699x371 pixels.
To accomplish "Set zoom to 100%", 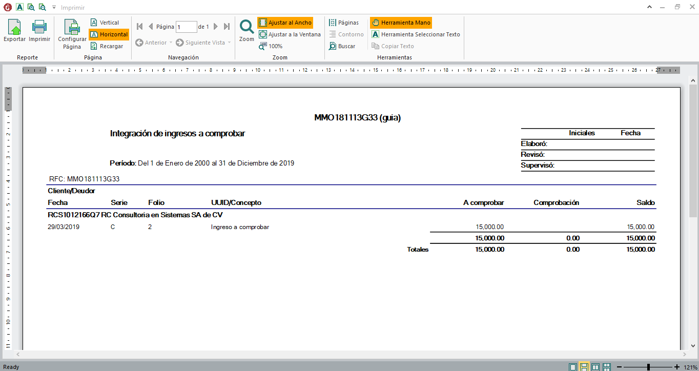I will 271,46.
